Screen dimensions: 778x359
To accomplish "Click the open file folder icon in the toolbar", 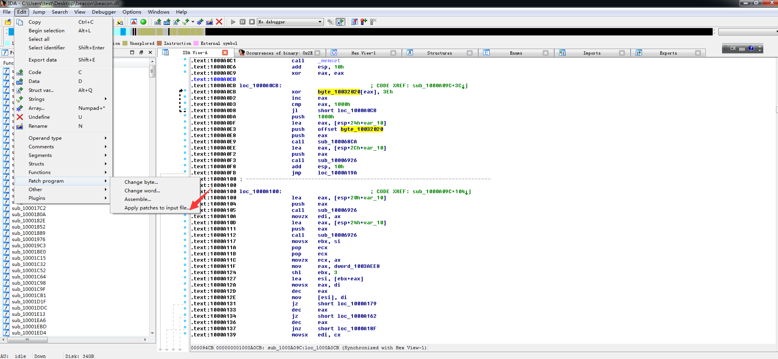I will point(8,22).
